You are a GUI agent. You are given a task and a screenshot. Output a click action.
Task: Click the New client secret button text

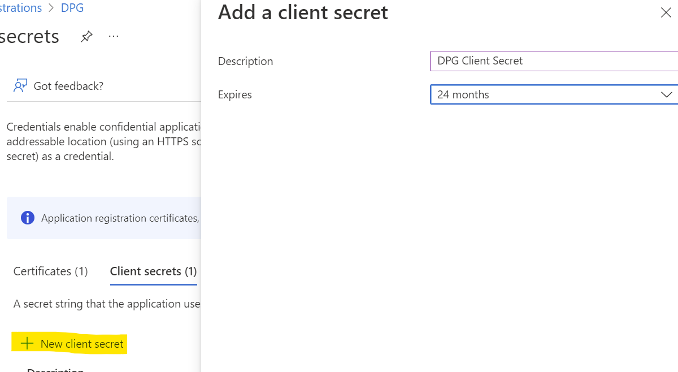[x=82, y=344]
